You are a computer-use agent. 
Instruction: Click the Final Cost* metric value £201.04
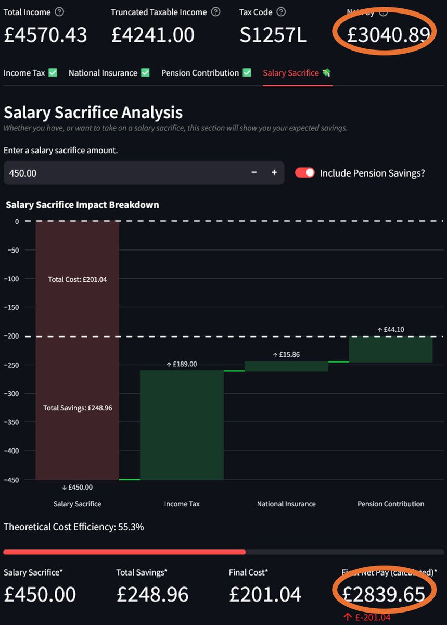click(265, 594)
